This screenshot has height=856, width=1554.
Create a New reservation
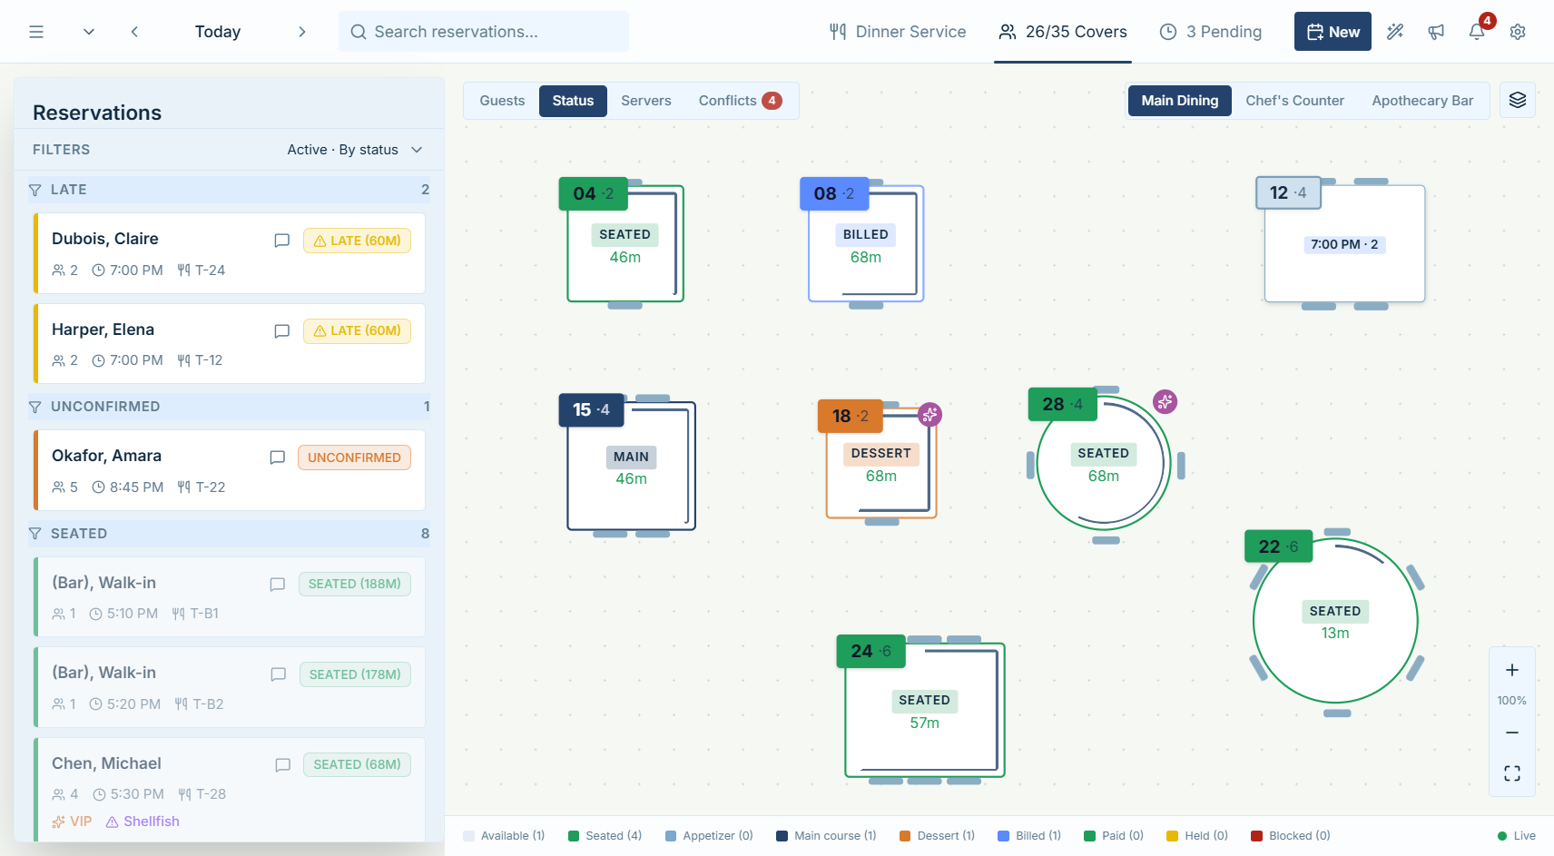(1333, 32)
